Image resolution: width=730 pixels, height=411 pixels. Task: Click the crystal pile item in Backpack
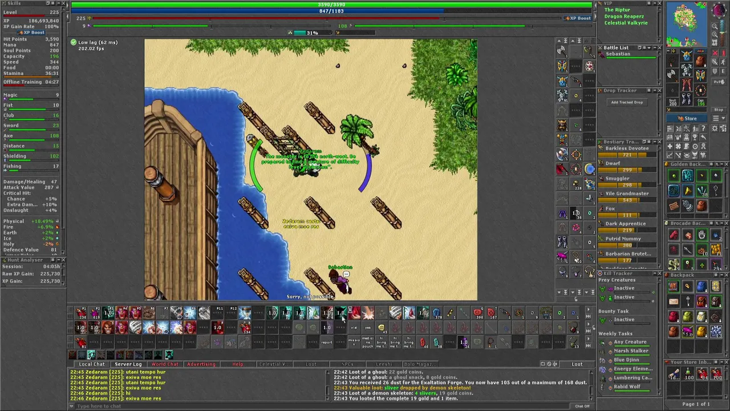click(716, 331)
